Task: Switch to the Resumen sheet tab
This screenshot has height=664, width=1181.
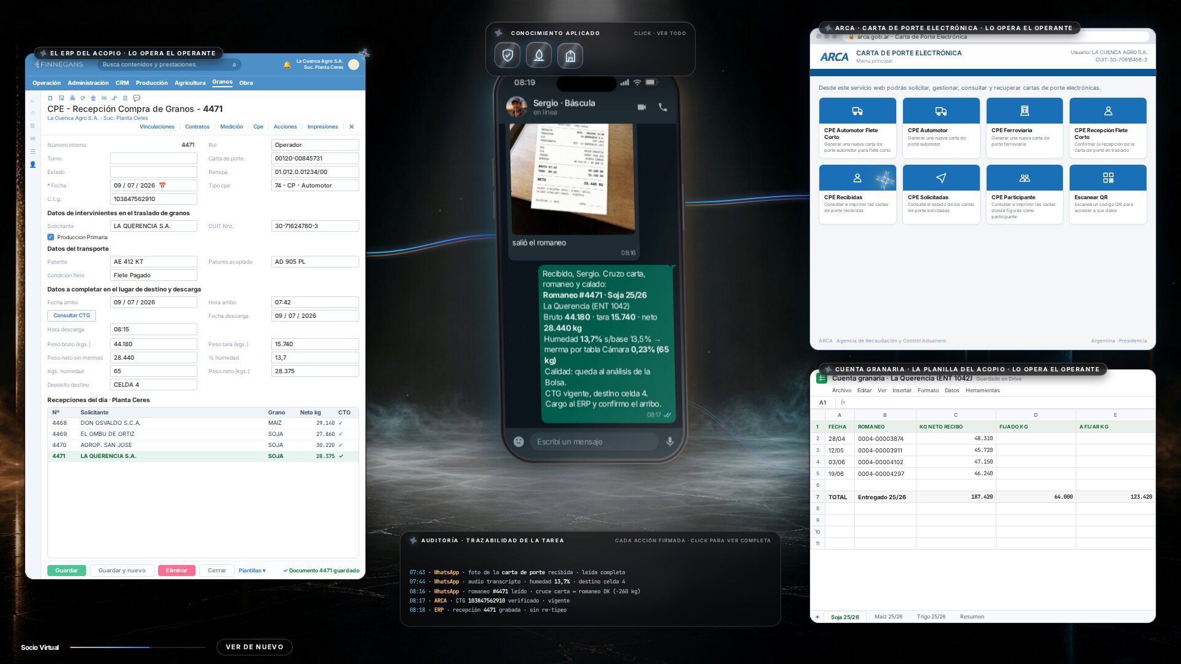Action: [972, 617]
